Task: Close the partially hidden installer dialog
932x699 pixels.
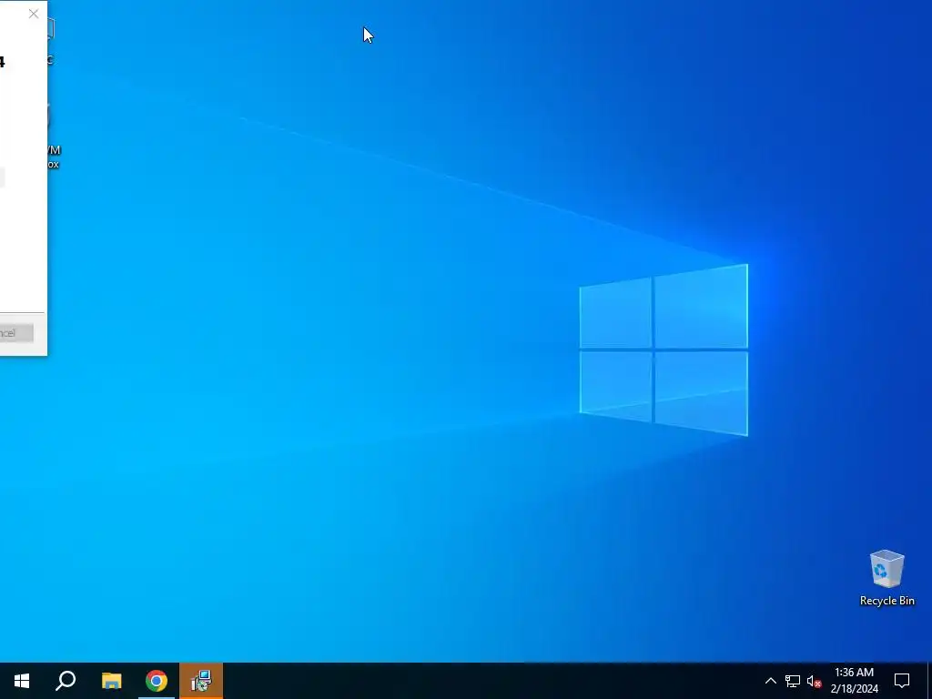Action: coord(34,14)
